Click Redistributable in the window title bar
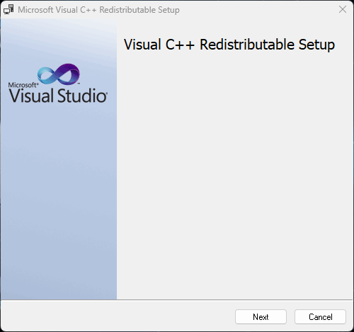Screen dimensions: 354x332 tap(127, 10)
